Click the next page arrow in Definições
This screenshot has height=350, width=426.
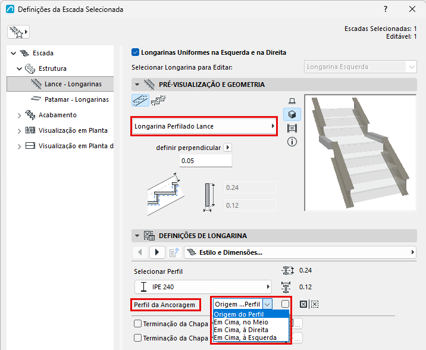[x=156, y=252]
